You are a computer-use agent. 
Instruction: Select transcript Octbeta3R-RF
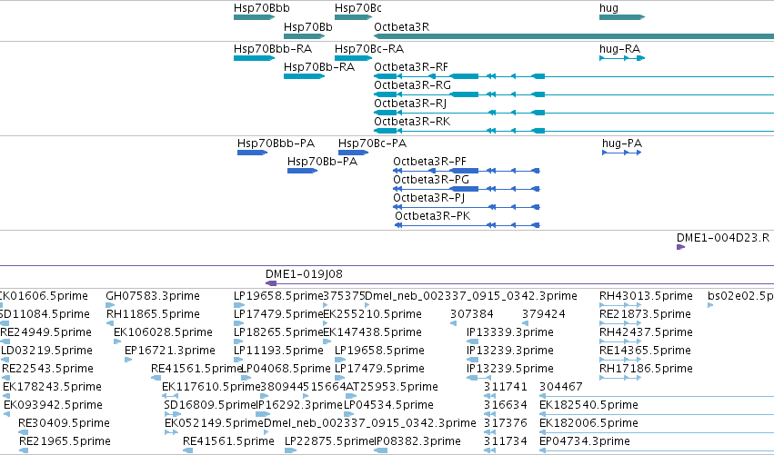pyautogui.click(x=574, y=76)
